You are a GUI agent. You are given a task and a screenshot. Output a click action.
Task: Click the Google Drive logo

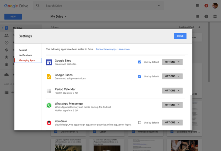coord(16,6)
